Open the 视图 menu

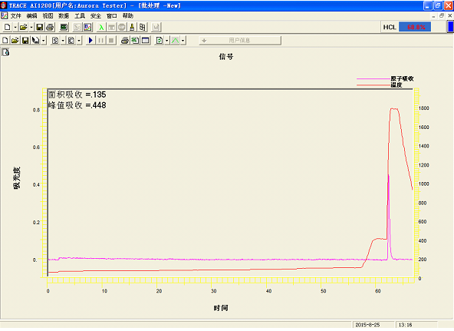click(x=48, y=15)
